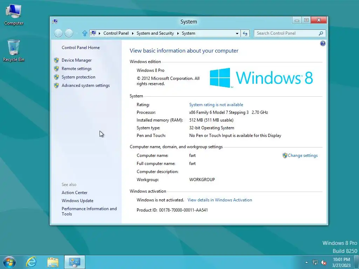Open the recent pages dropdown arrow
The height and width of the screenshot is (269, 359).
(x=77, y=33)
